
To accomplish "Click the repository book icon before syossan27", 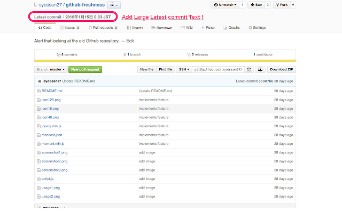I will (x=36, y=5).
